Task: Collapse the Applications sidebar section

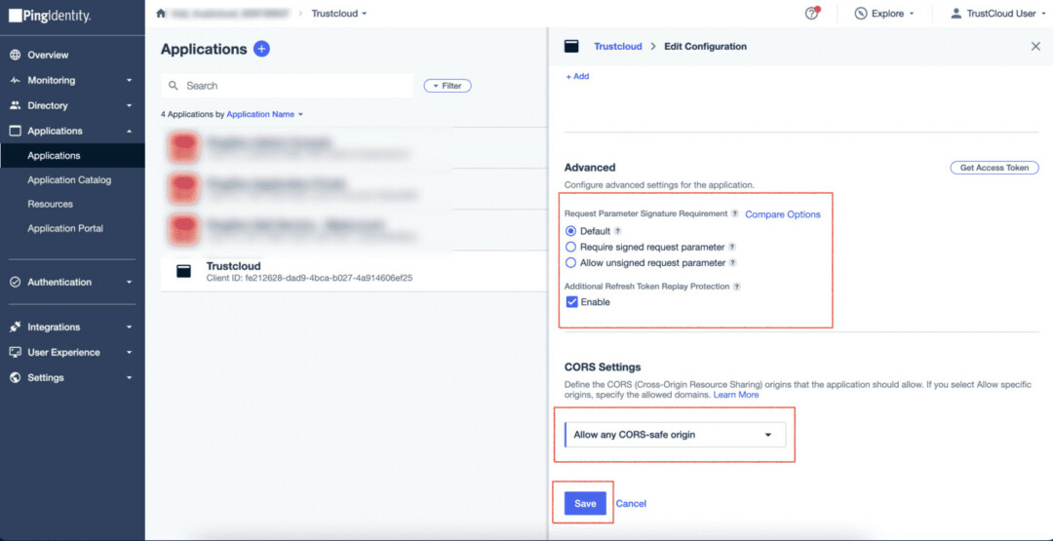Action: (x=130, y=131)
